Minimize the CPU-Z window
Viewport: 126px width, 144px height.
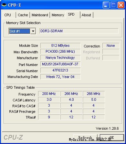[x=106, y=5]
